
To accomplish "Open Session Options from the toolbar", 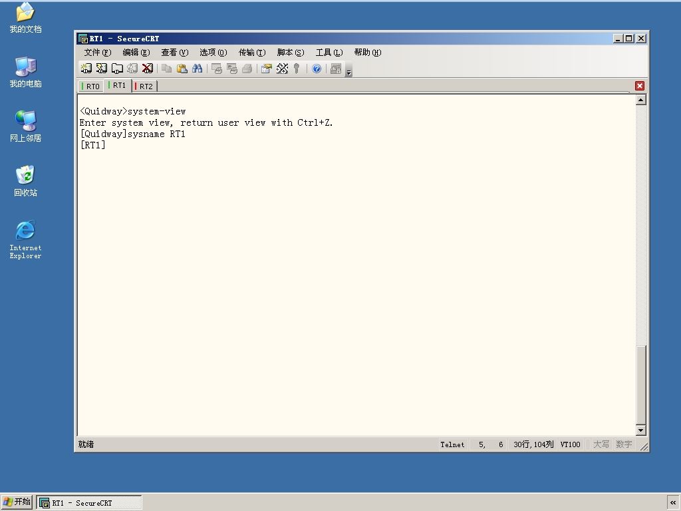I will coord(266,69).
